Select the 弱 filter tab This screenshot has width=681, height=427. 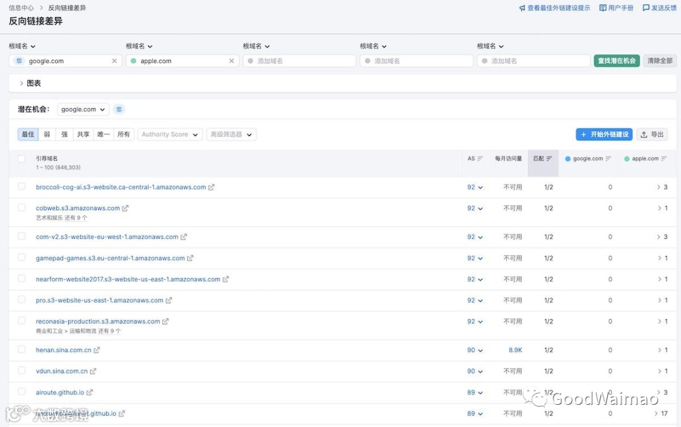point(47,134)
